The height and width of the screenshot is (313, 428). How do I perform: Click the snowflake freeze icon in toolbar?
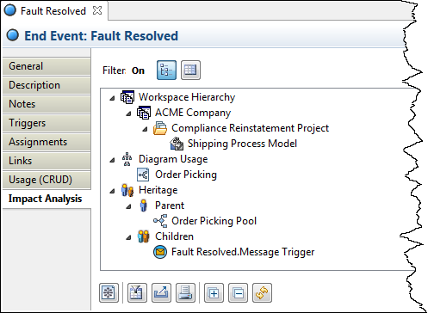pyautogui.click(x=109, y=292)
